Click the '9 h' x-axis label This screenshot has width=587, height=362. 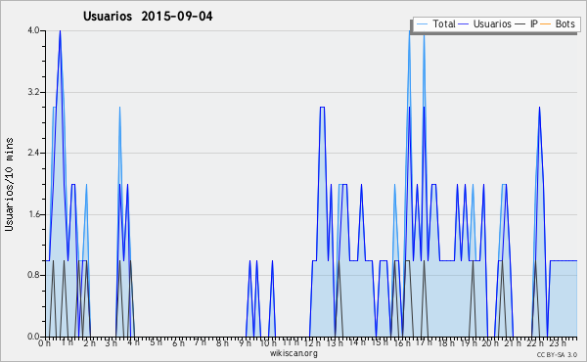[245, 342]
